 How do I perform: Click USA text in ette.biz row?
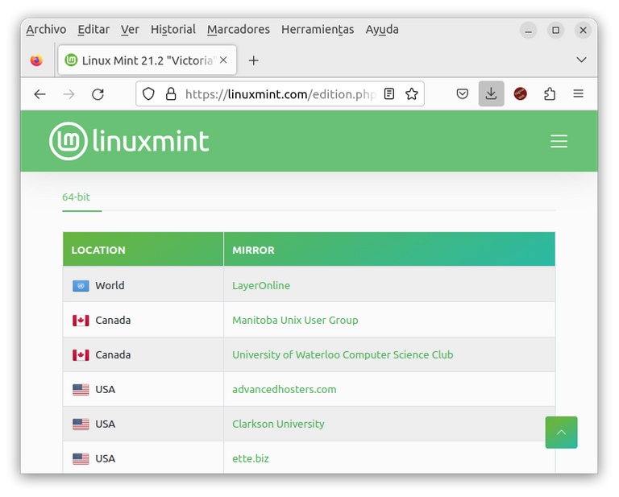tap(106, 459)
